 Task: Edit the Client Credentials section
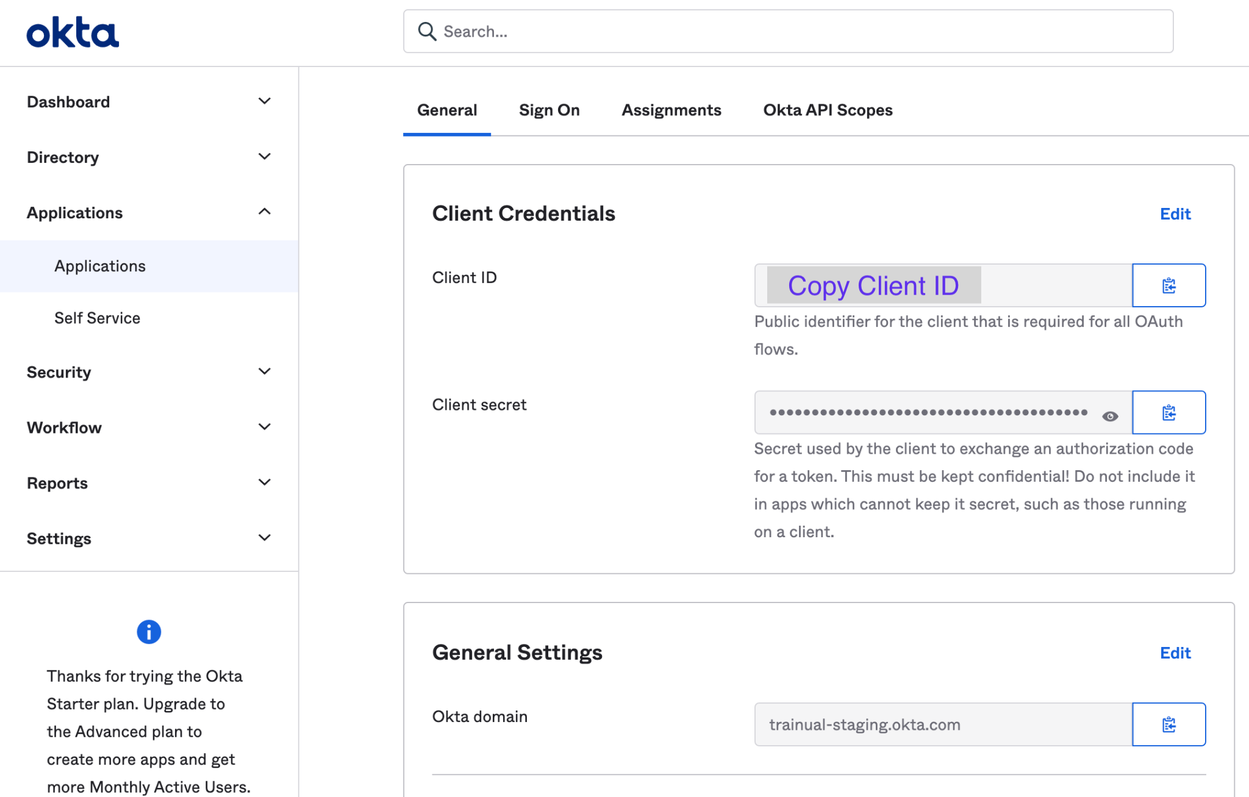click(x=1175, y=214)
